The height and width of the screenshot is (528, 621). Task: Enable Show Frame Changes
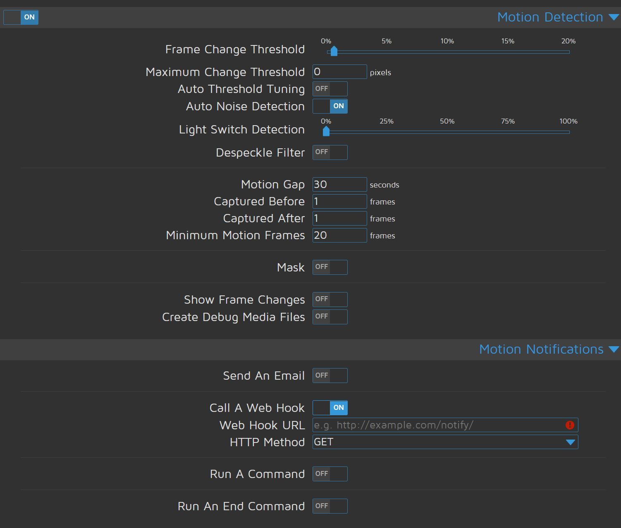click(330, 300)
